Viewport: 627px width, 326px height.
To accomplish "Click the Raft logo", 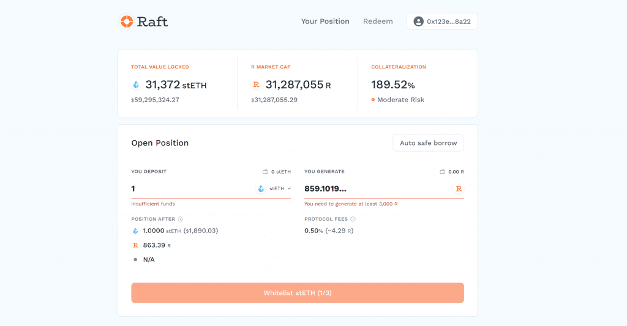I will click(144, 21).
